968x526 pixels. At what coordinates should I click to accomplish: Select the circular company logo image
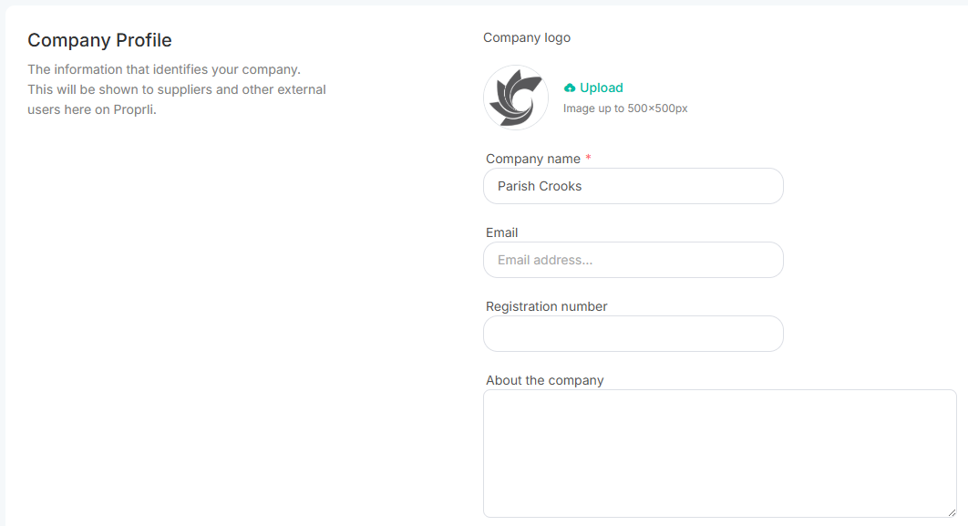coord(516,98)
